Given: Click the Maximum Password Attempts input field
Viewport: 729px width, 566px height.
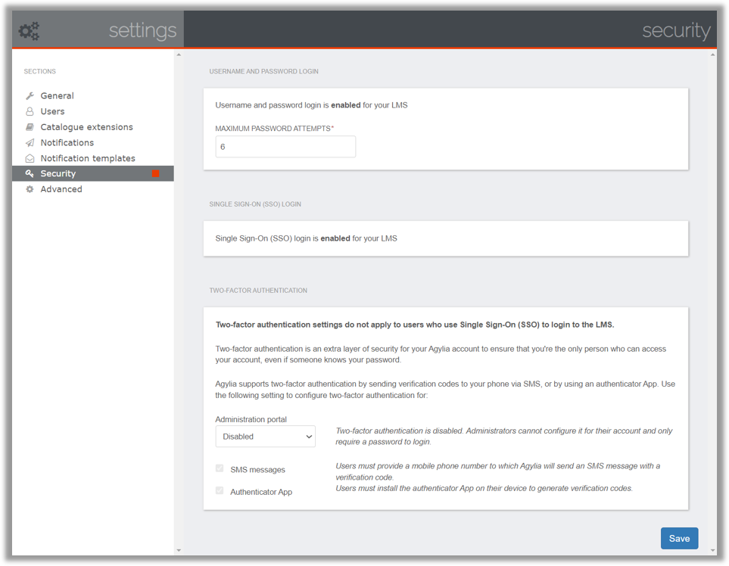Looking at the screenshot, I should [285, 146].
